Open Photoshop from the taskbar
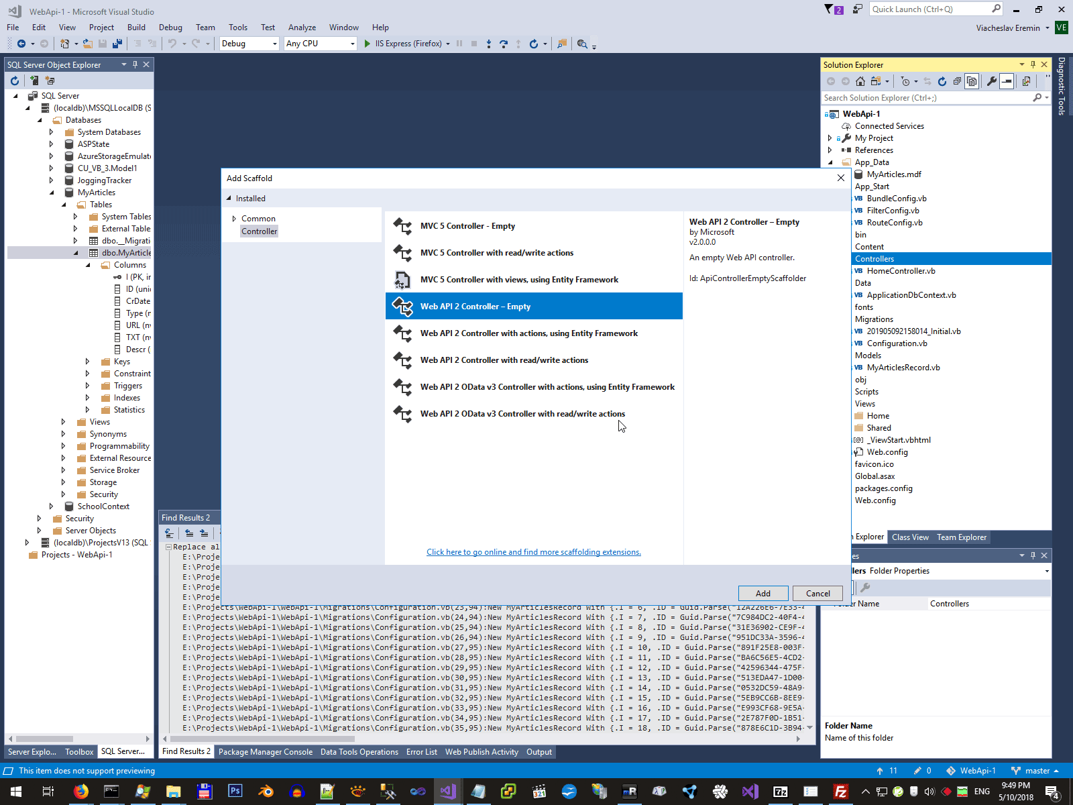The height and width of the screenshot is (805, 1073). pos(235,792)
